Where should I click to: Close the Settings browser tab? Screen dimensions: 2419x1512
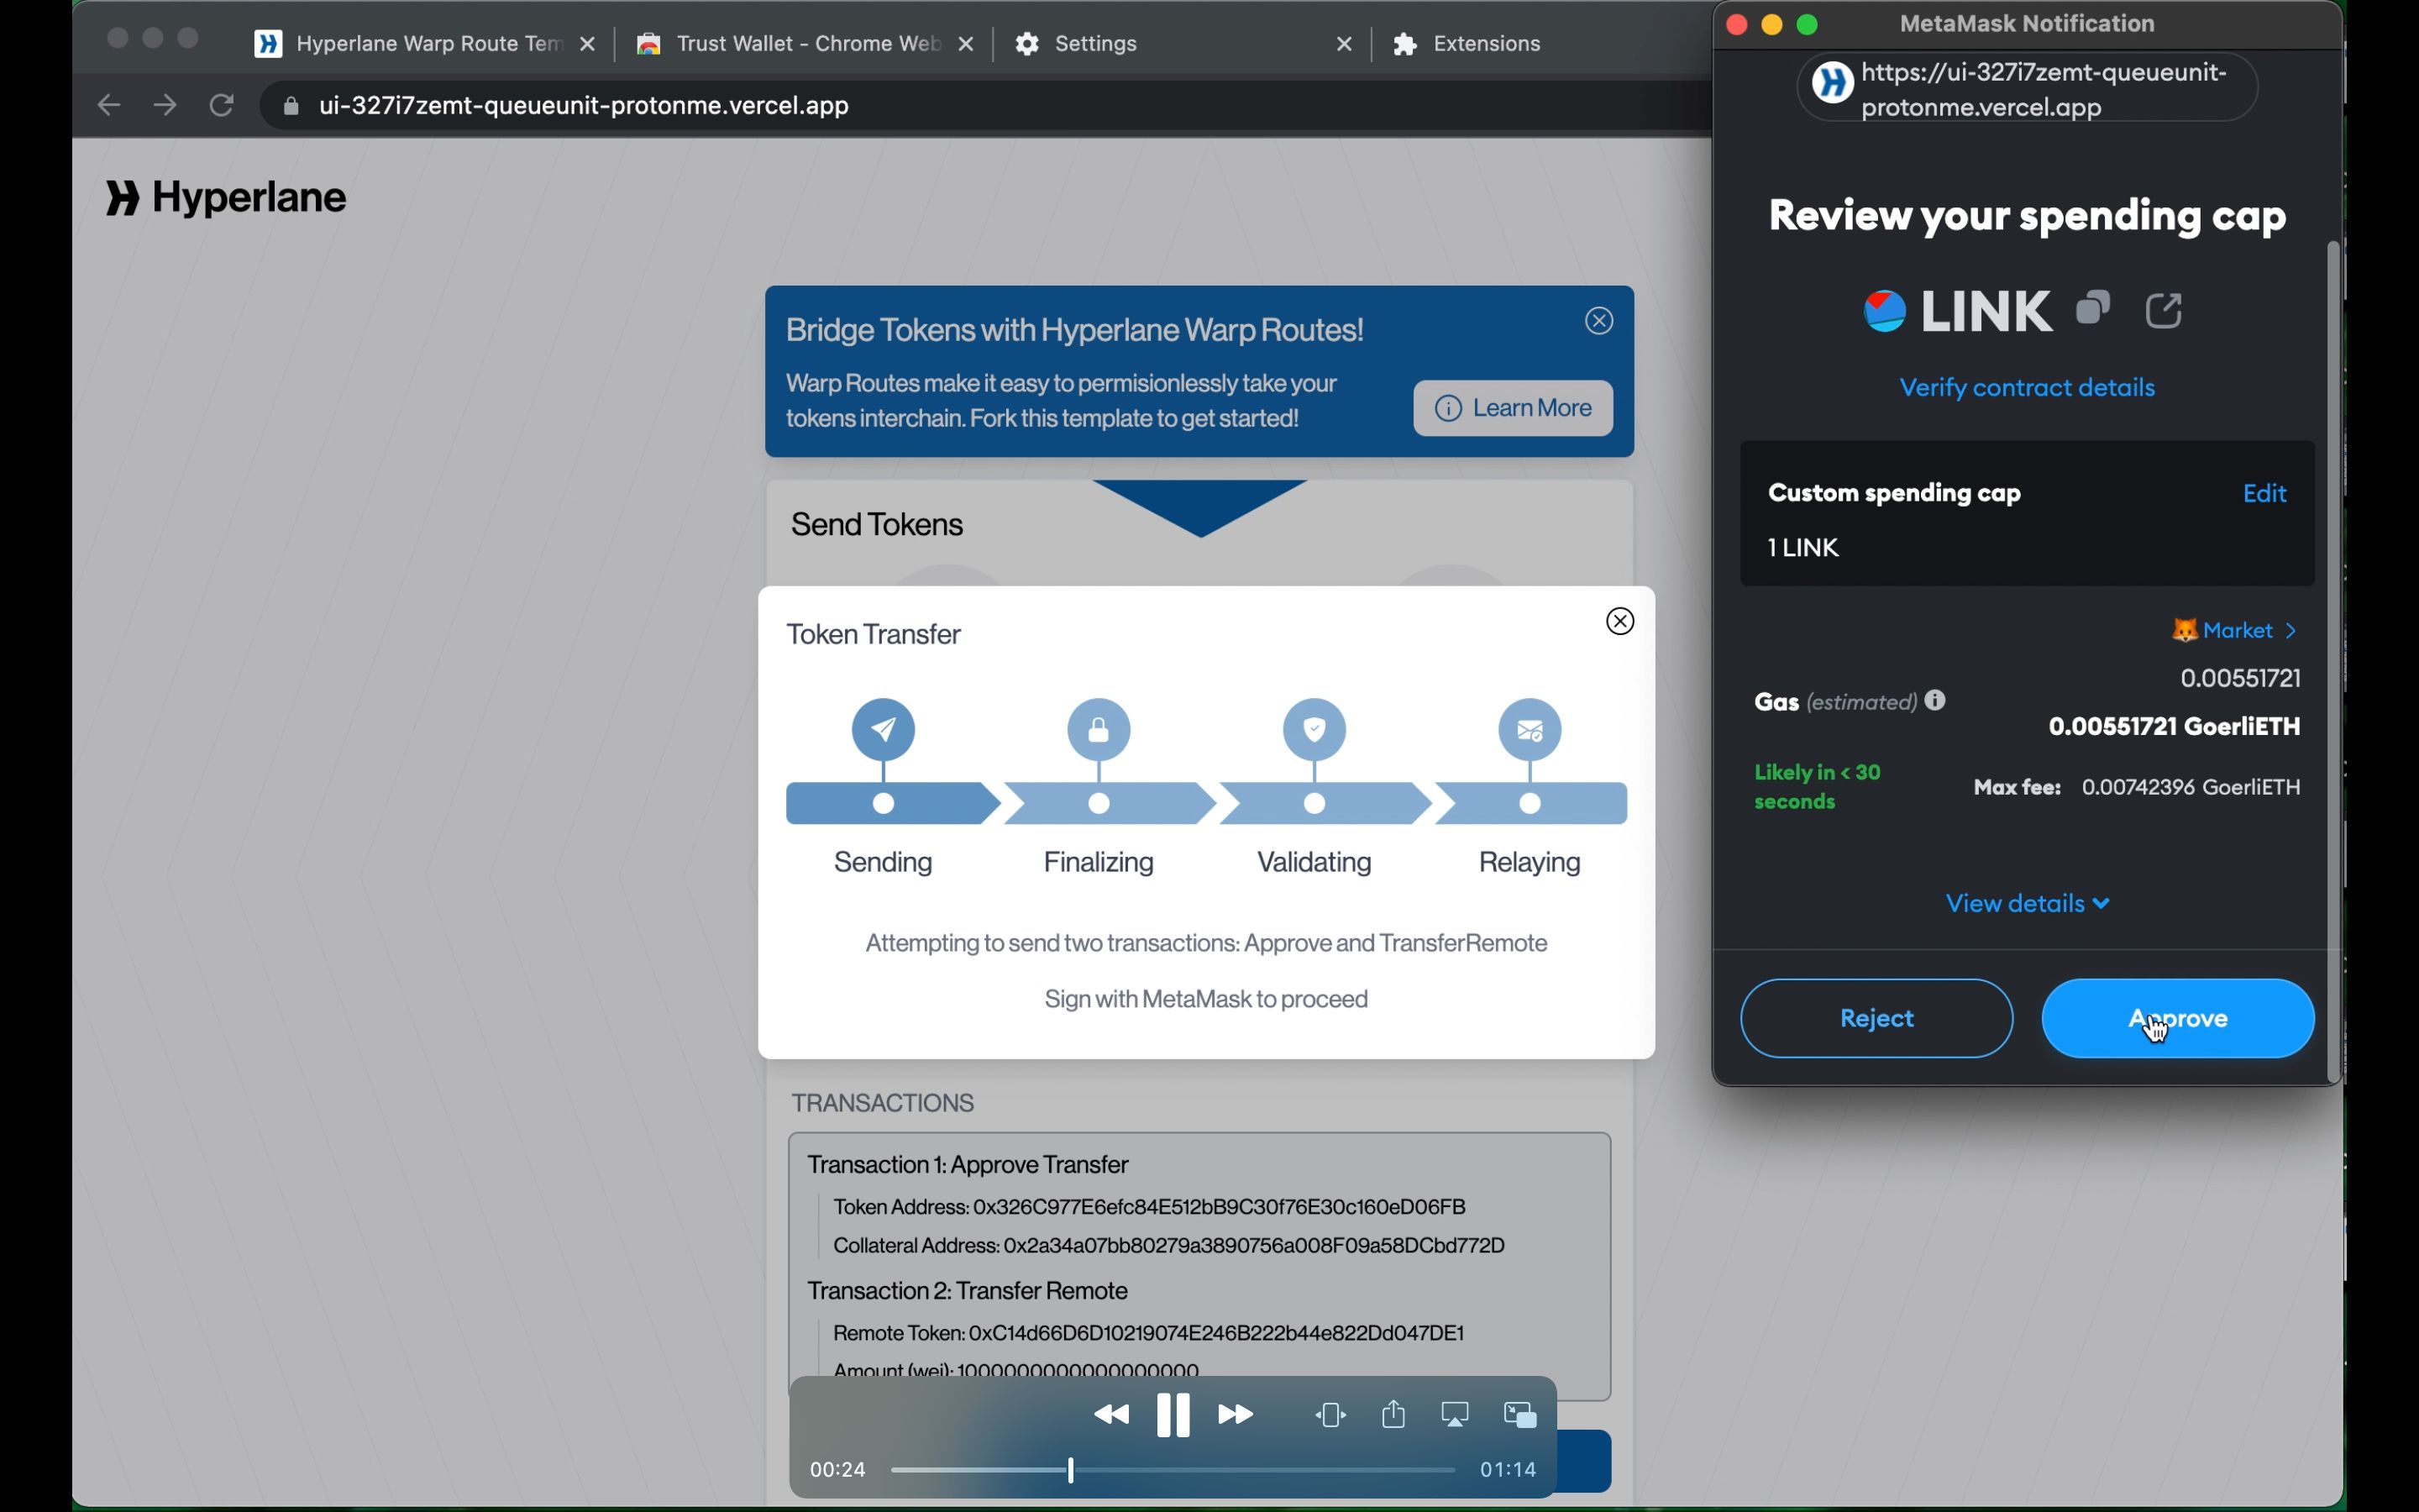tap(1345, 44)
